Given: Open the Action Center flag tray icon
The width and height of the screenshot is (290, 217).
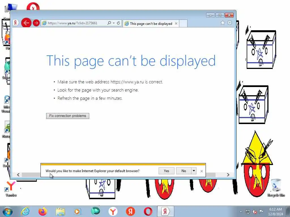Looking at the screenshot, I should point(261,212).
